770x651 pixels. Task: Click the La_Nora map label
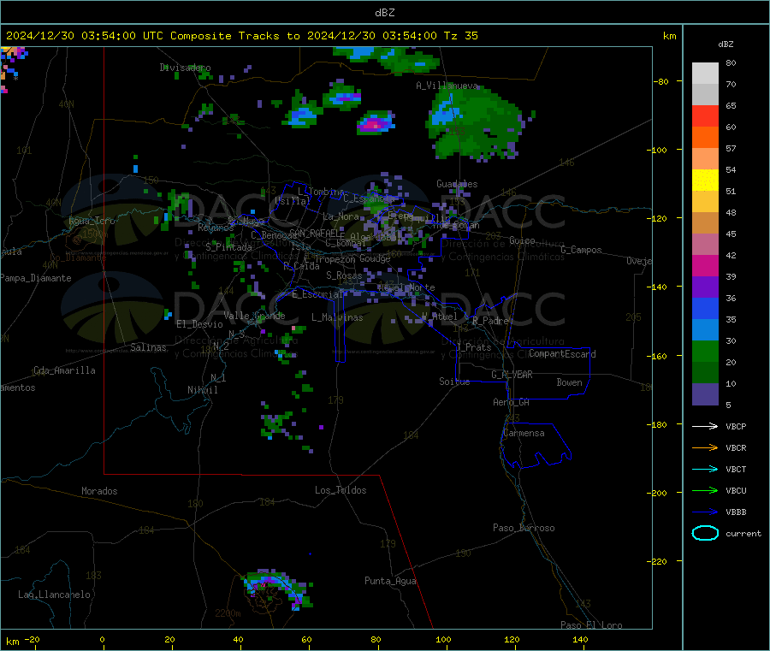point(341,216)
